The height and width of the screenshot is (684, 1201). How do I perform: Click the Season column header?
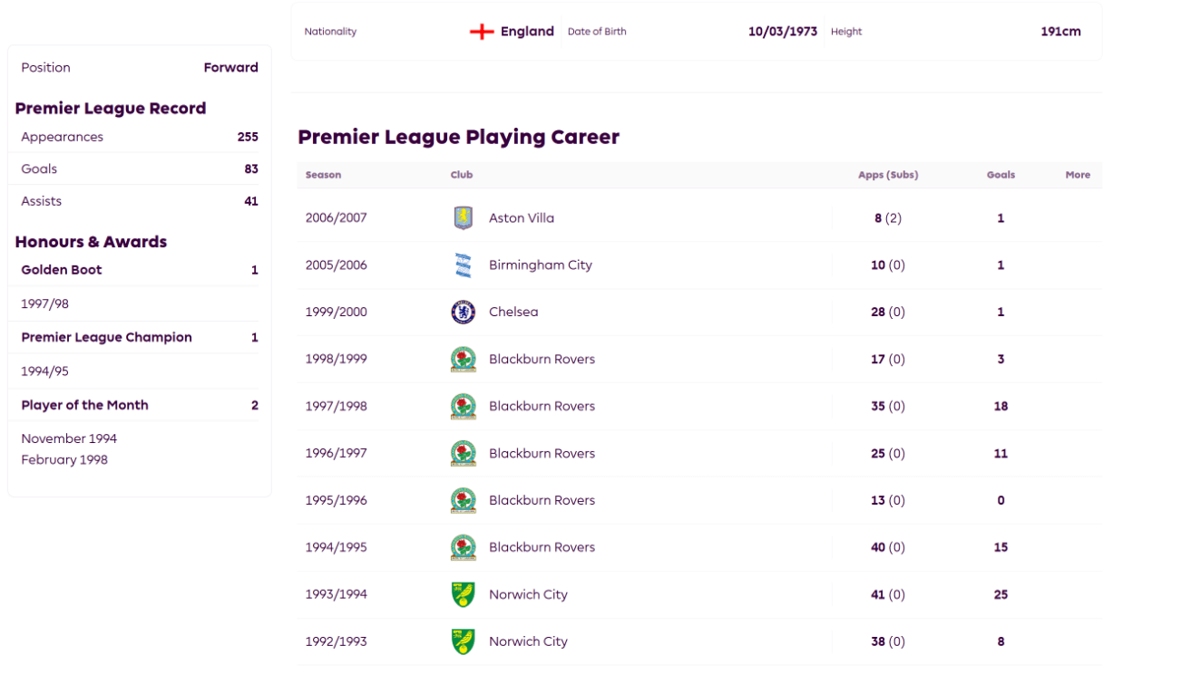[323, 175]
